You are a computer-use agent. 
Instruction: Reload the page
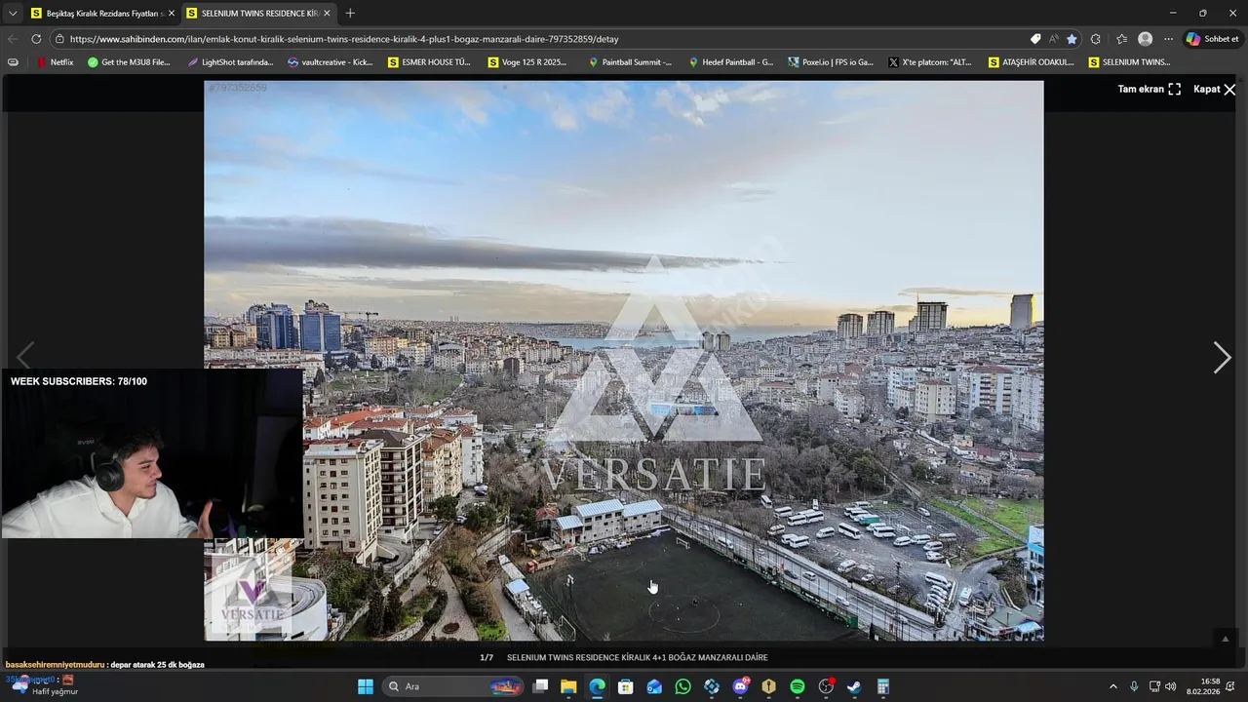tap(36, 39)
